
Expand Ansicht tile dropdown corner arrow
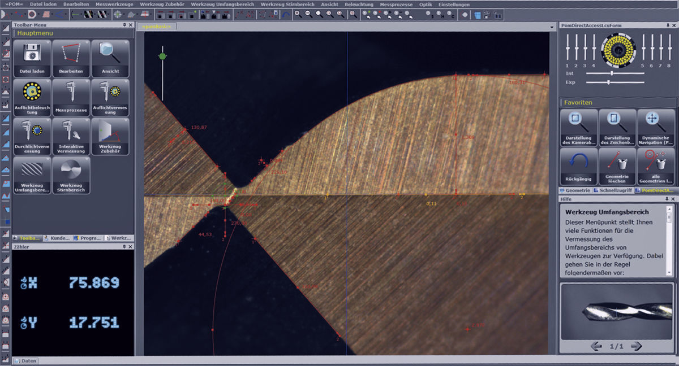(126, 43)
